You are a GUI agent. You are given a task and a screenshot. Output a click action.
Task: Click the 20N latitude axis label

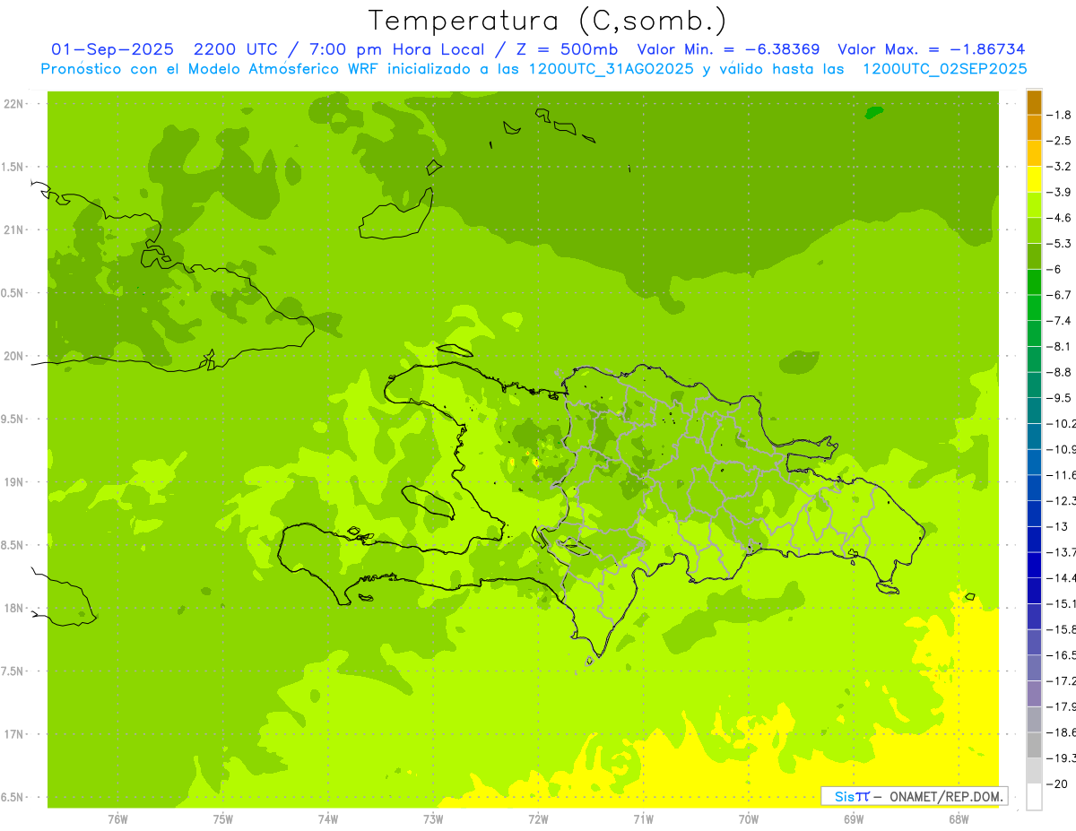click(x=13, y=356)
